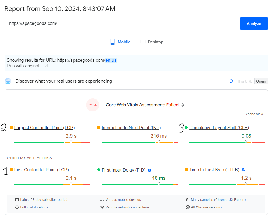The height and width of the screenshot is (218, 277).
Task: Open First Contentful Paint (FCP) link
Action: (x=41, y=170)
